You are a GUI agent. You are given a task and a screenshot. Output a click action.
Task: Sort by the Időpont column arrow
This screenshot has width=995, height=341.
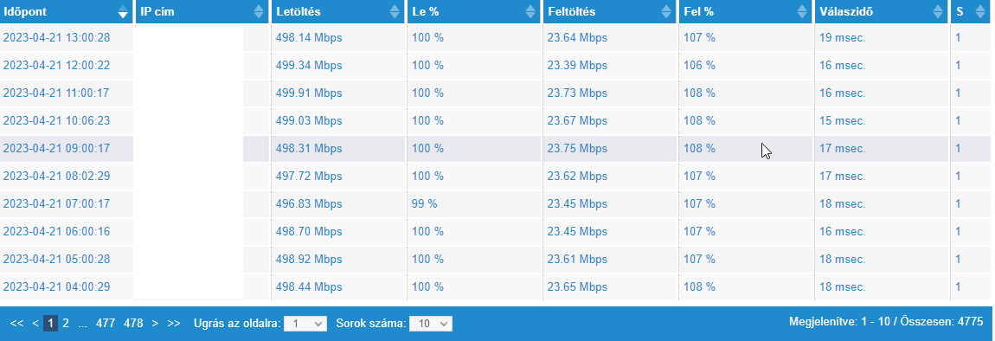[123, 11]
